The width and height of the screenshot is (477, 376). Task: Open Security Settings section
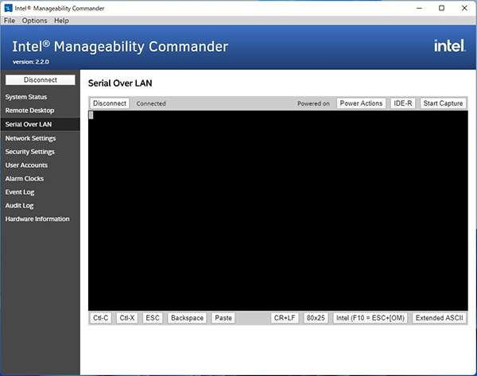pos(30,152)
